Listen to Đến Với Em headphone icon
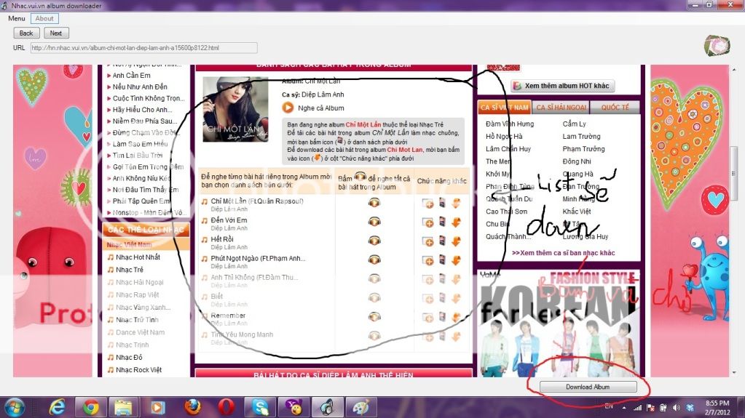This screenshot has width=745, height=418. 374,222
